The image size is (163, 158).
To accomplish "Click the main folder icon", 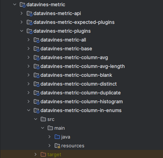I will click(x=50, y=128).
